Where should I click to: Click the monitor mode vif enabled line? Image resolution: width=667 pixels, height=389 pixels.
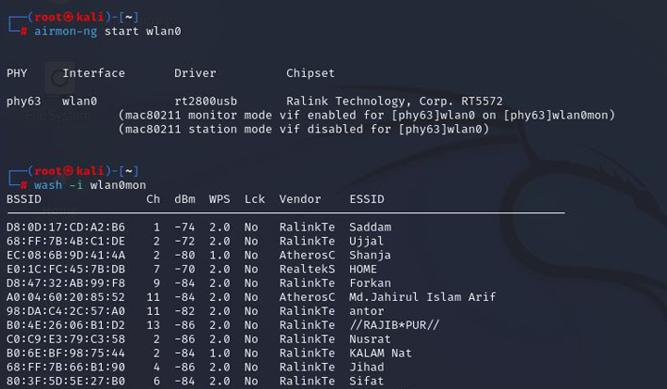click(x=366, y=115)
